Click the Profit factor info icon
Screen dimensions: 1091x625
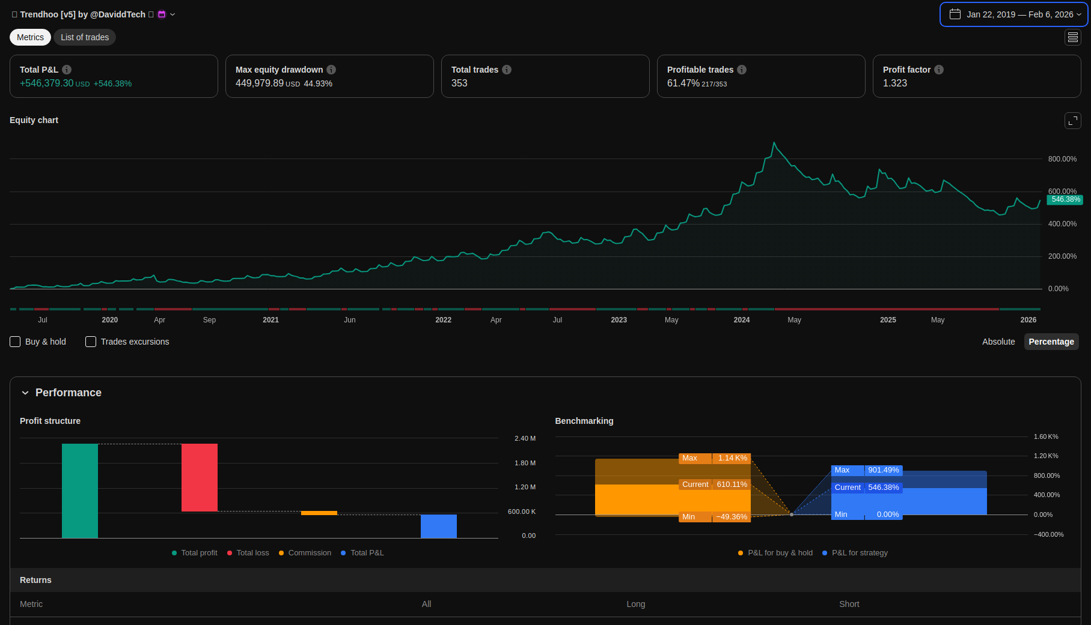939,70
